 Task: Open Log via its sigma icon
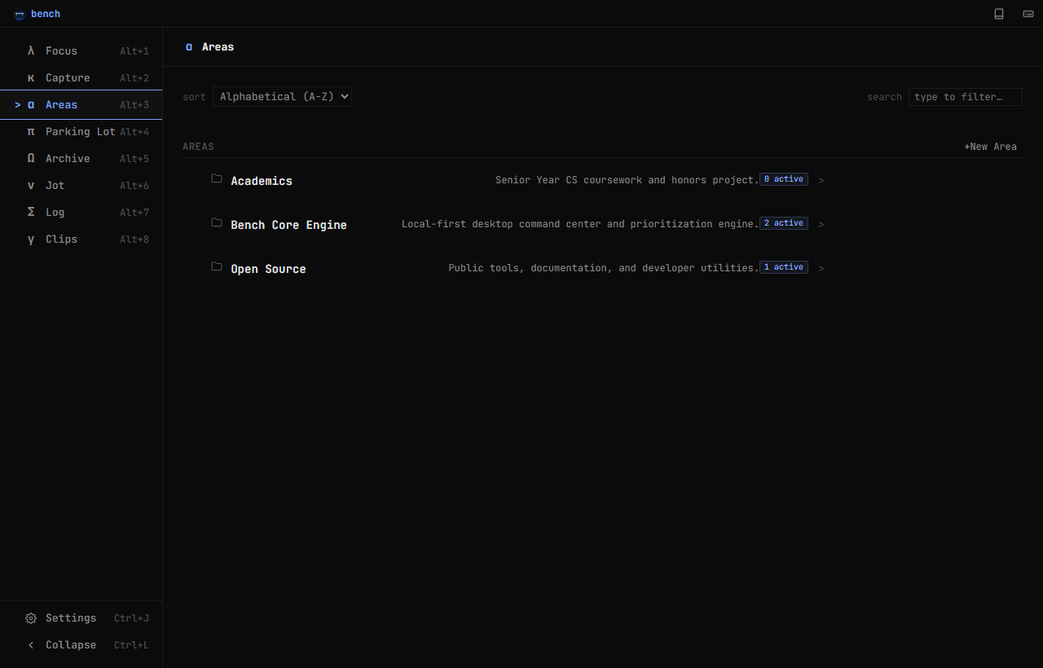tap(31, 212)
